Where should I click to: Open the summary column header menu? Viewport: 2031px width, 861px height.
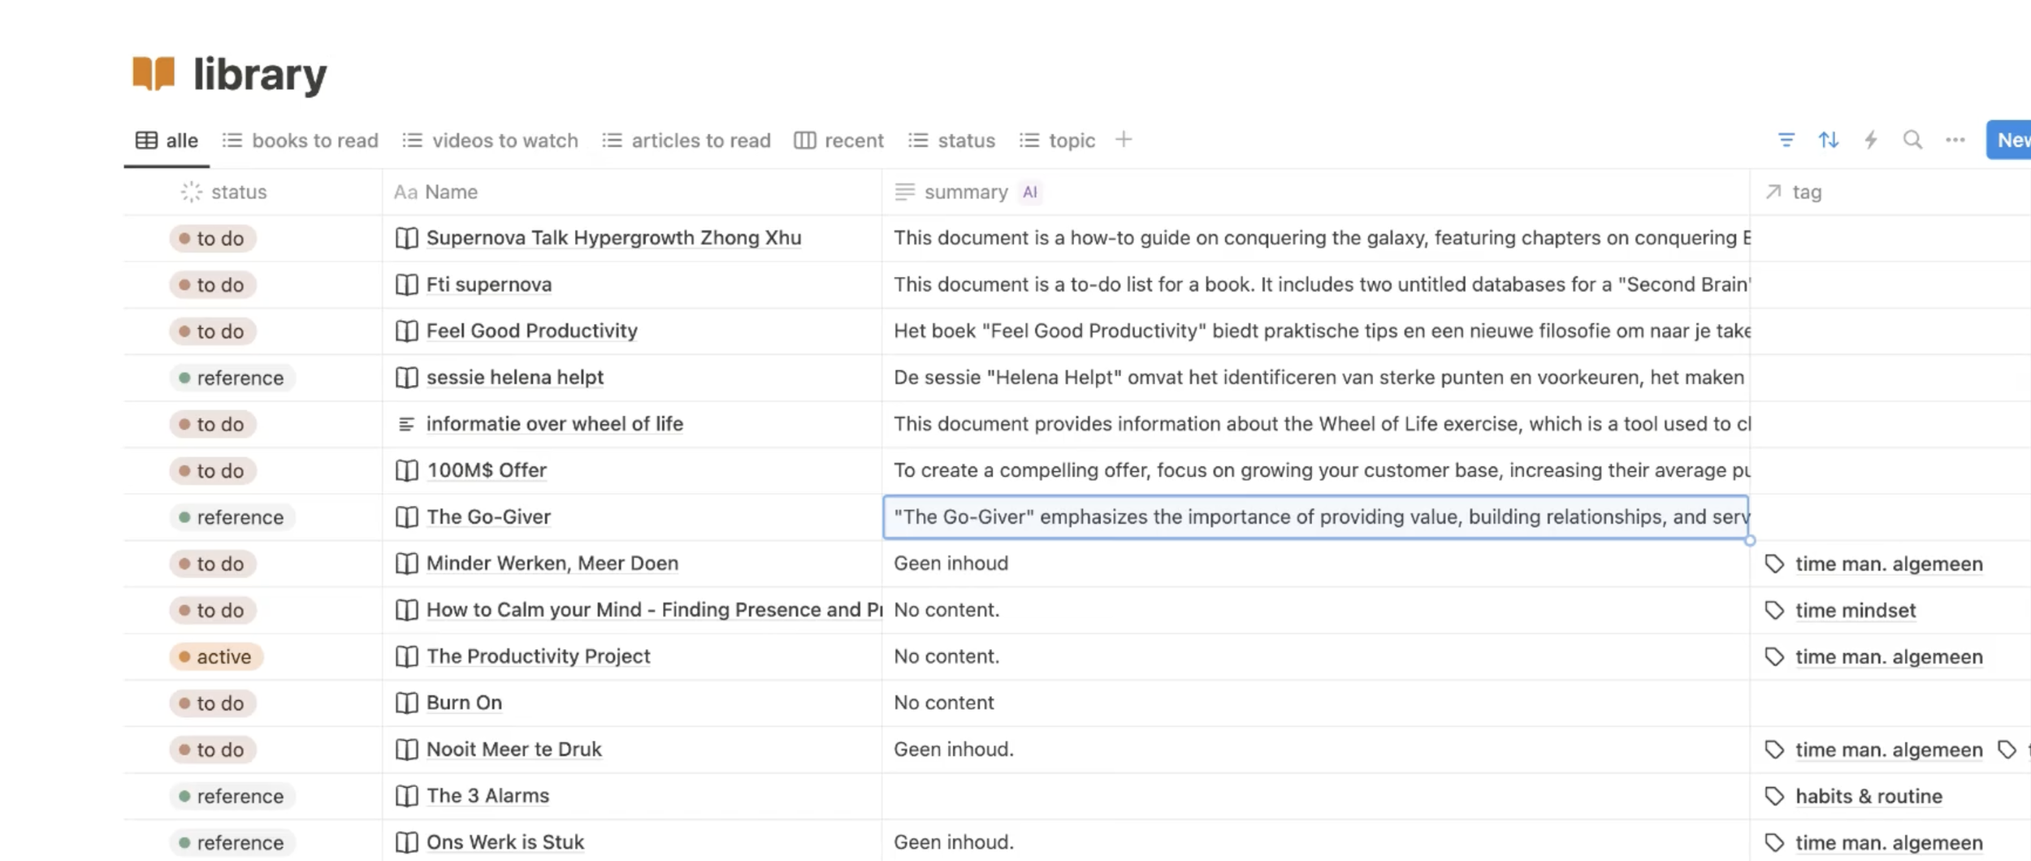[x=1316, y=193]
